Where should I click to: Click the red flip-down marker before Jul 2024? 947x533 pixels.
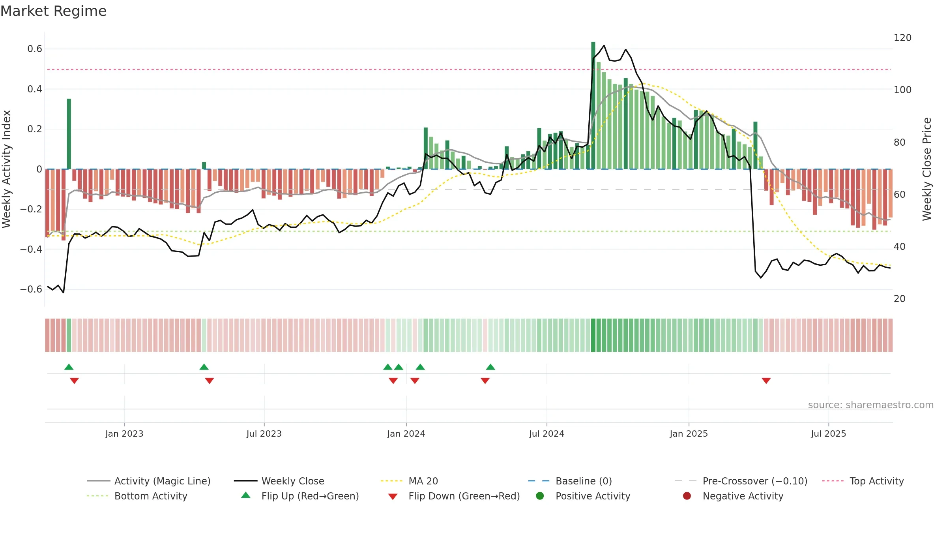pos(485,381)
